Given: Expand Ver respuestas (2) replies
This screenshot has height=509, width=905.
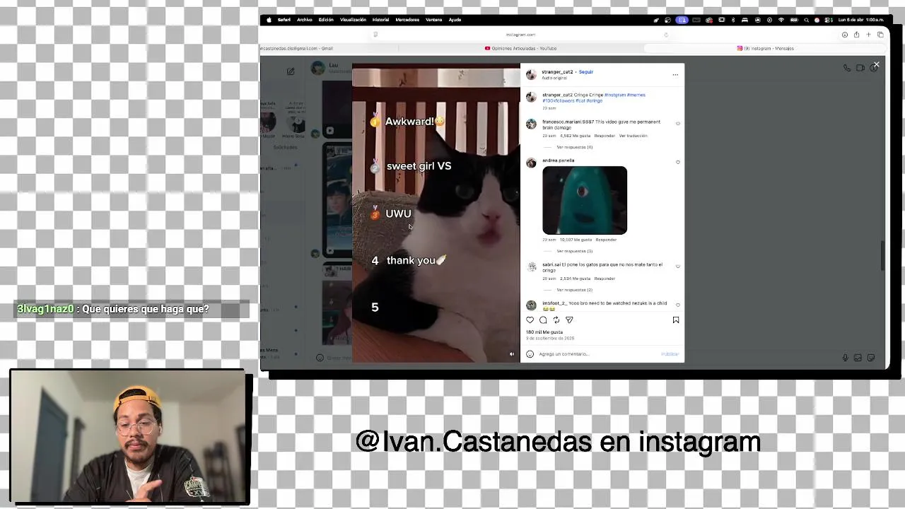Looking at the screenshot, I should tap(574, 290).
